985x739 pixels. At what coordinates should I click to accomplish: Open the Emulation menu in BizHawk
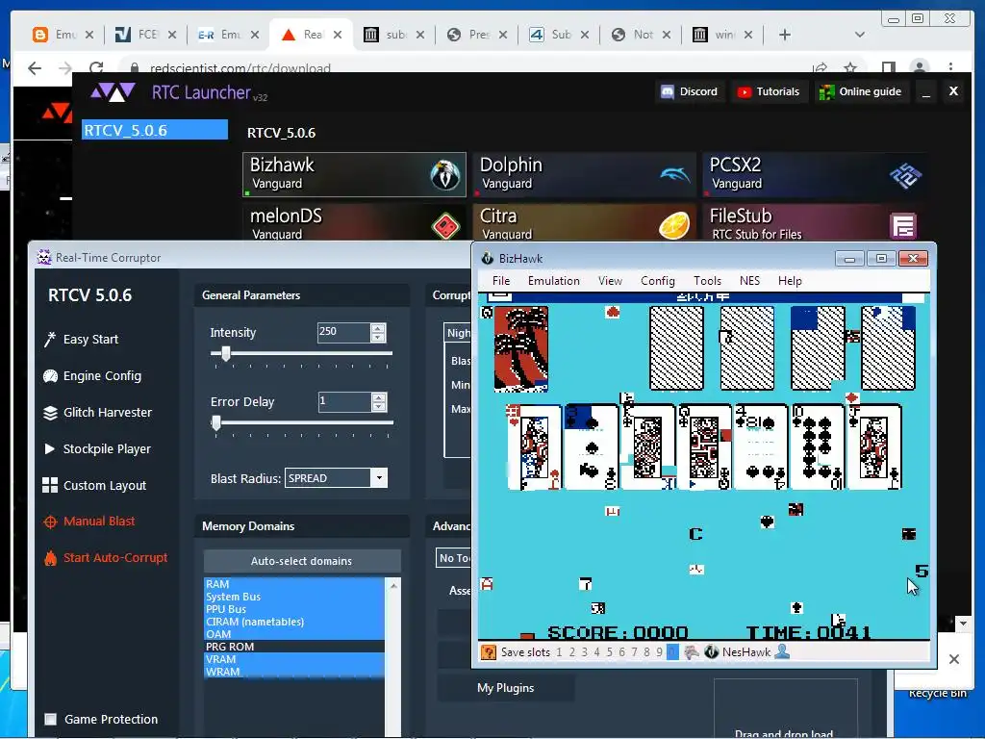[x=553, y=281]
